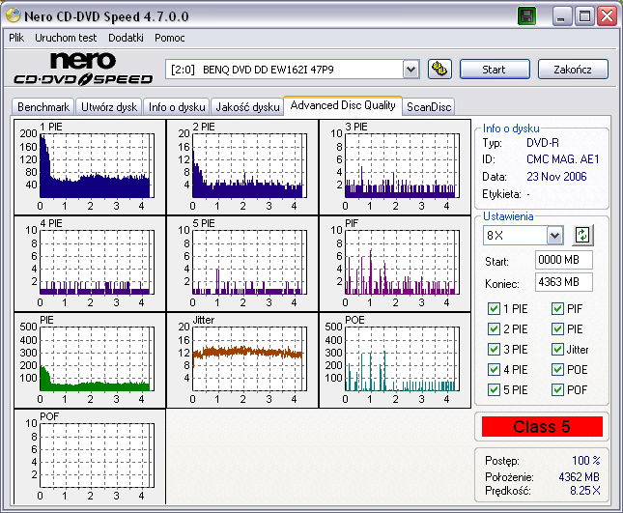Open the Plik menu
Viewport: 623px width, 513px height.
click(x=16, y=38)
